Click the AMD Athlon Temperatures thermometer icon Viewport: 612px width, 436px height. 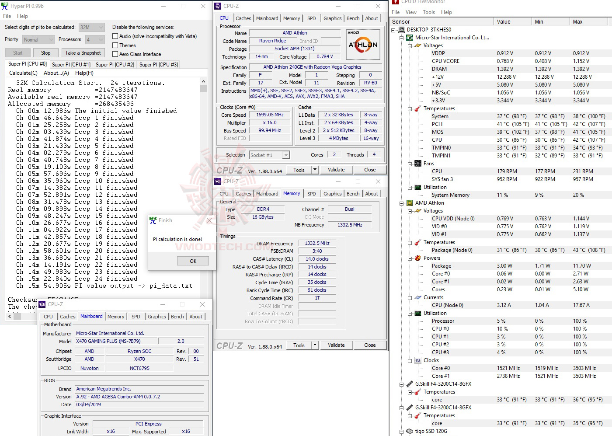point(418,242)
